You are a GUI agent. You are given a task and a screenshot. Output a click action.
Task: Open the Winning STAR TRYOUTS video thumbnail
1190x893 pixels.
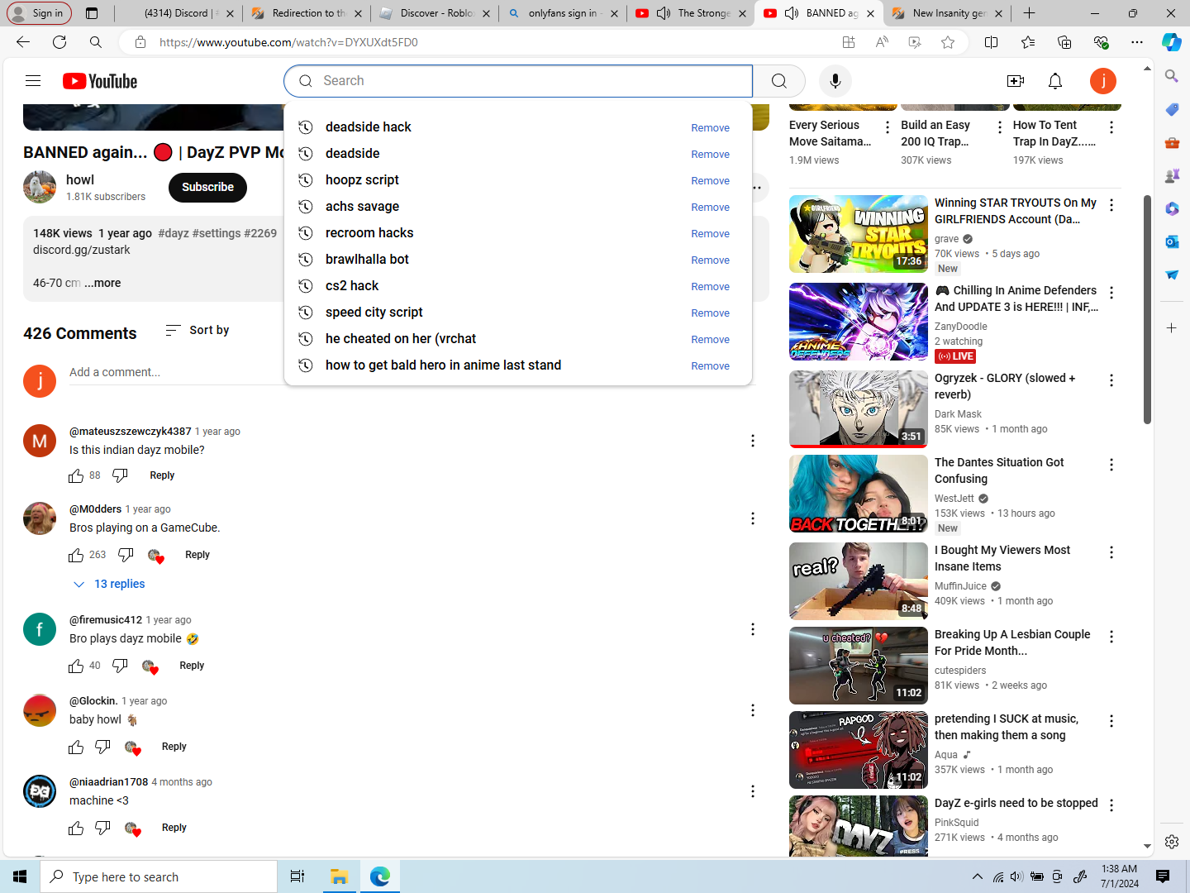tap(859, 234)
